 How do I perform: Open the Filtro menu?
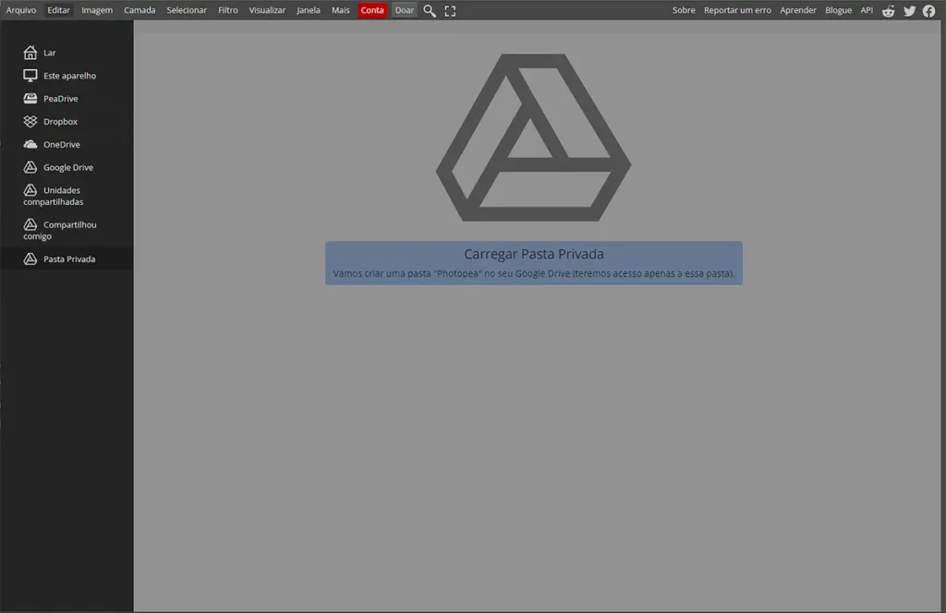(x=228, y=10)
